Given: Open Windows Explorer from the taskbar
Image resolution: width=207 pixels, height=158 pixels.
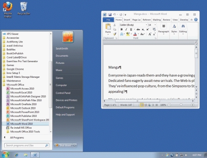Looking at the screenshot, I should [26, 155].
